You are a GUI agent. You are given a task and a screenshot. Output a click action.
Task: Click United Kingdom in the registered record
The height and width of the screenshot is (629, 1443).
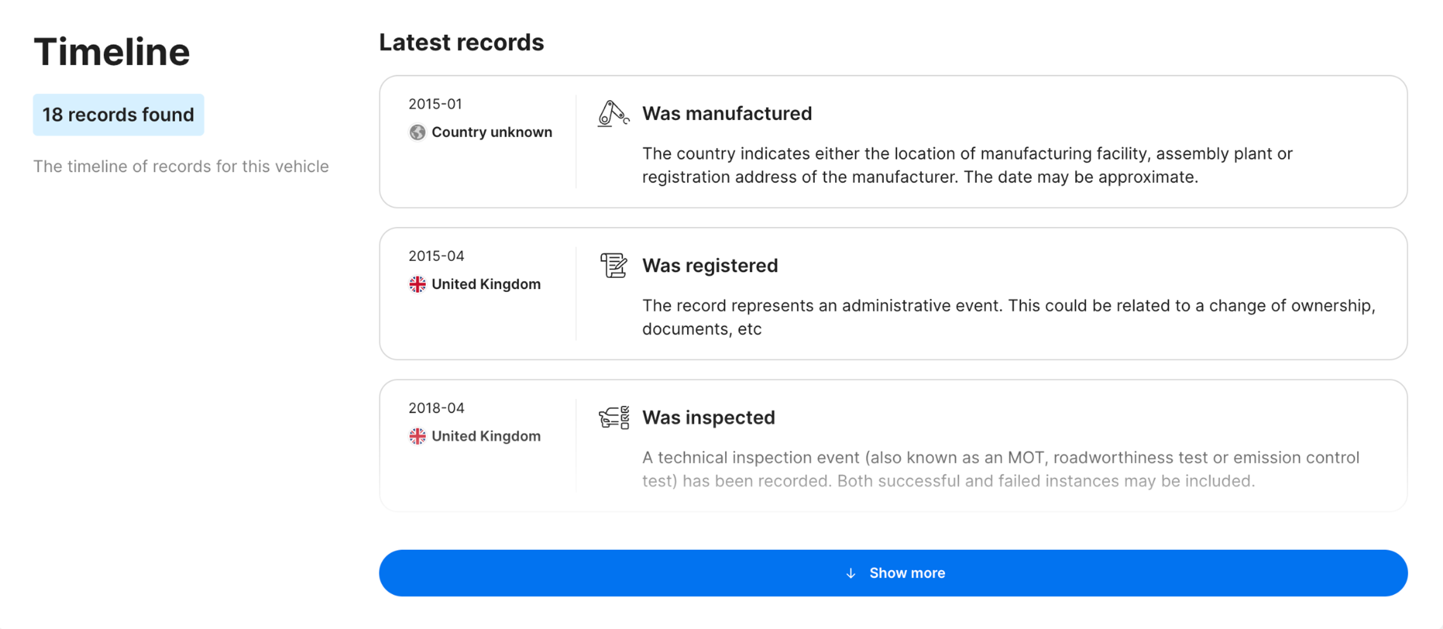486,284
